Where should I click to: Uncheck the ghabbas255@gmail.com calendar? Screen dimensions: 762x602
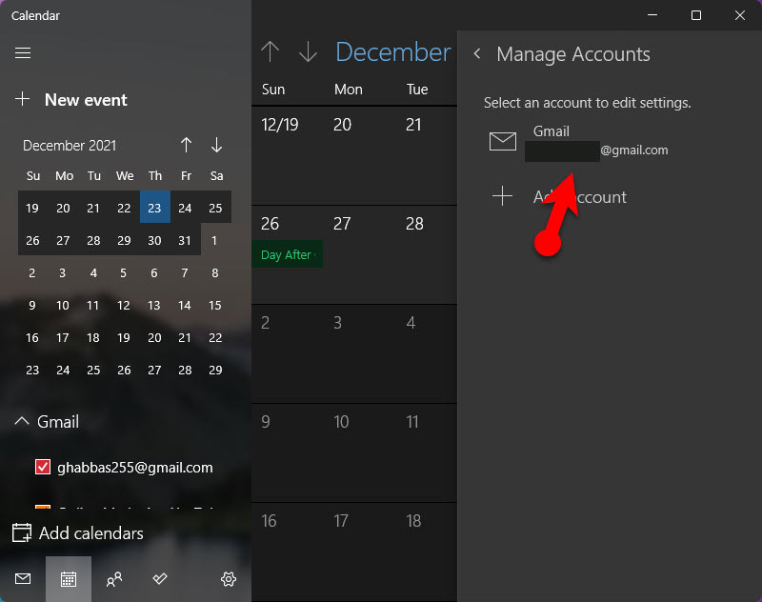point(43,467)
